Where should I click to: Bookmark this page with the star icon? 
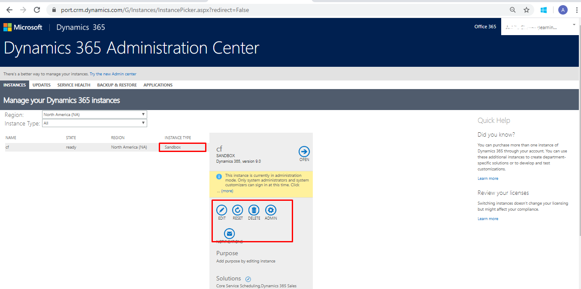point(527,10)
